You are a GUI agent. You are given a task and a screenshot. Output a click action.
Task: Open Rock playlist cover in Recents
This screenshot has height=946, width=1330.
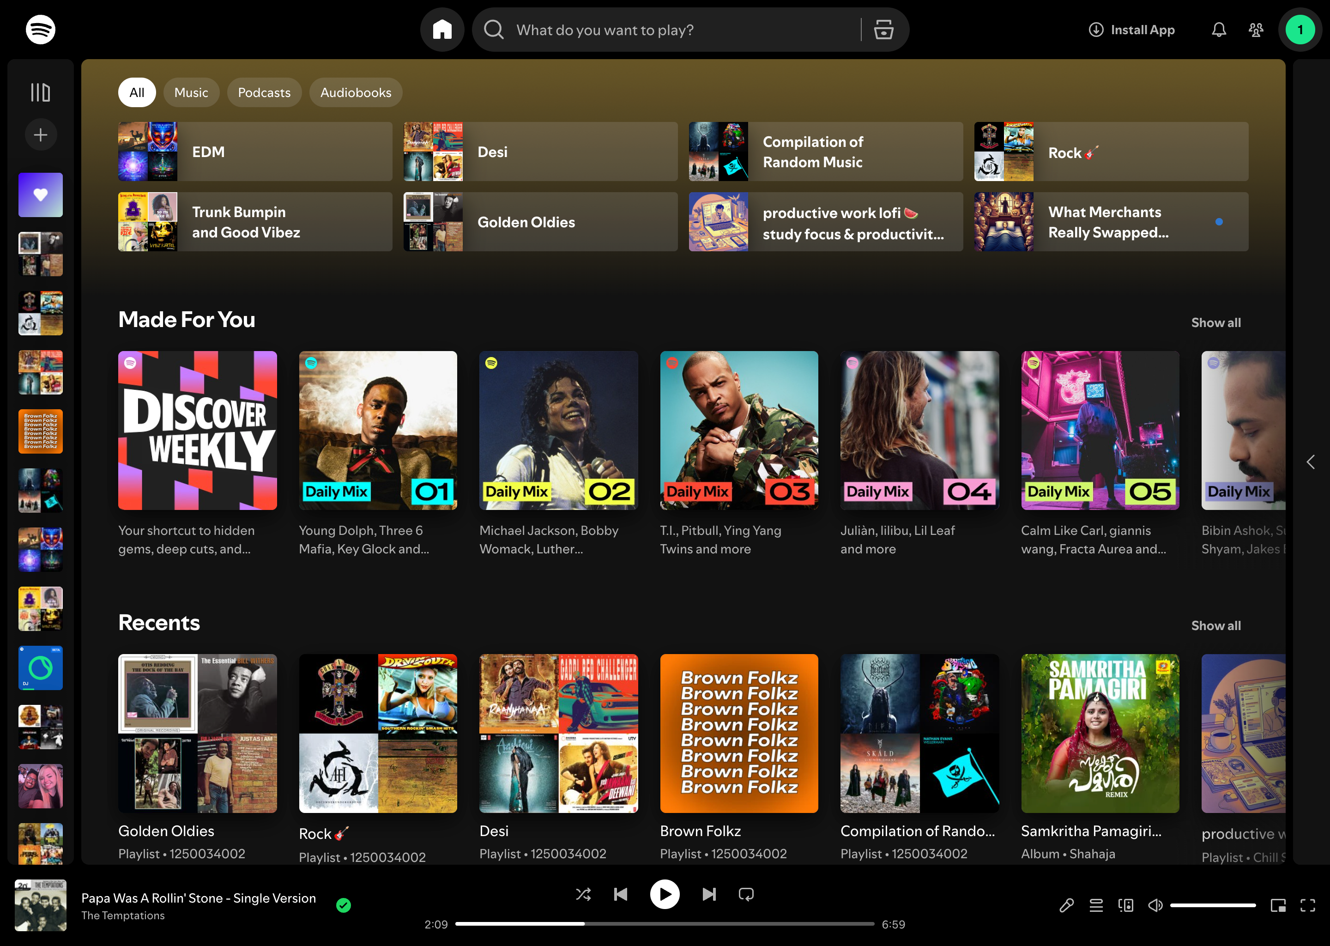(x=378, y=733)
